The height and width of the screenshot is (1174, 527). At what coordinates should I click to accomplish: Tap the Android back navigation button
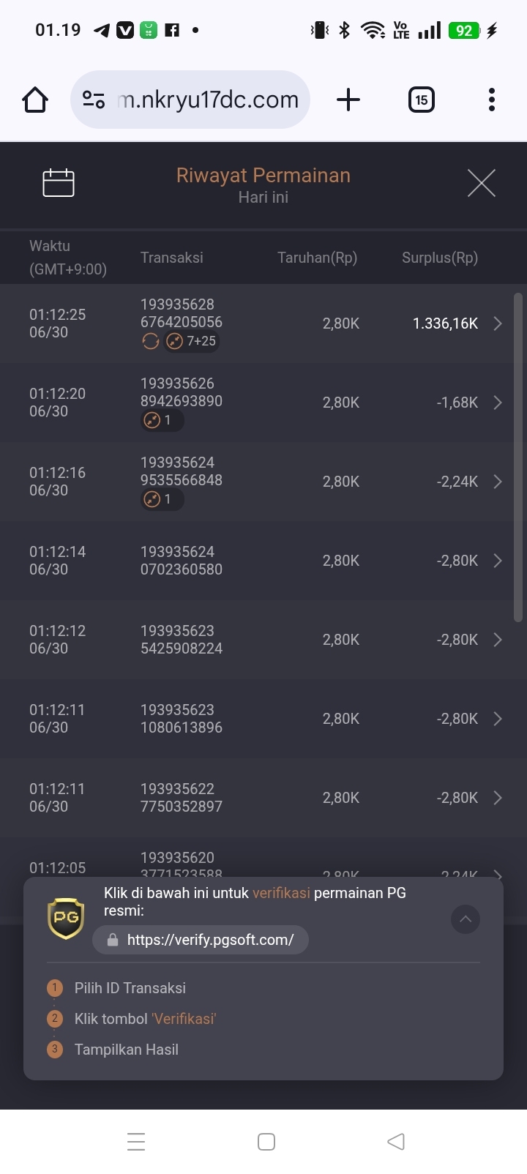pos(395,1141)
